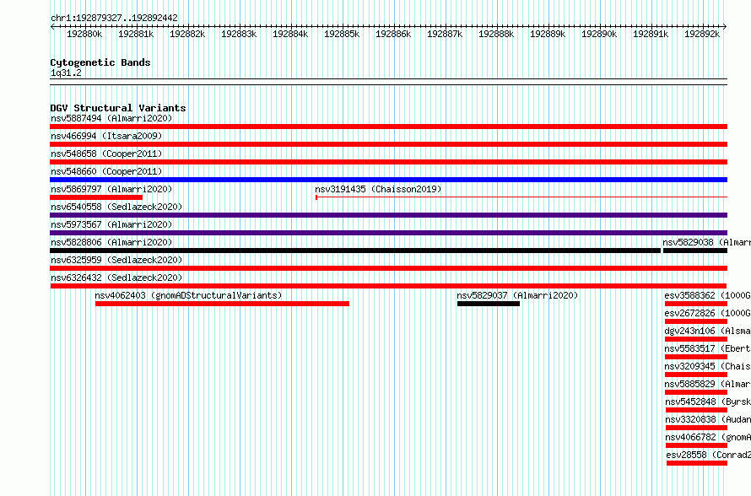751x496 pixels.
Task: Click the blue bar of nsv548660
Action: 388,180
